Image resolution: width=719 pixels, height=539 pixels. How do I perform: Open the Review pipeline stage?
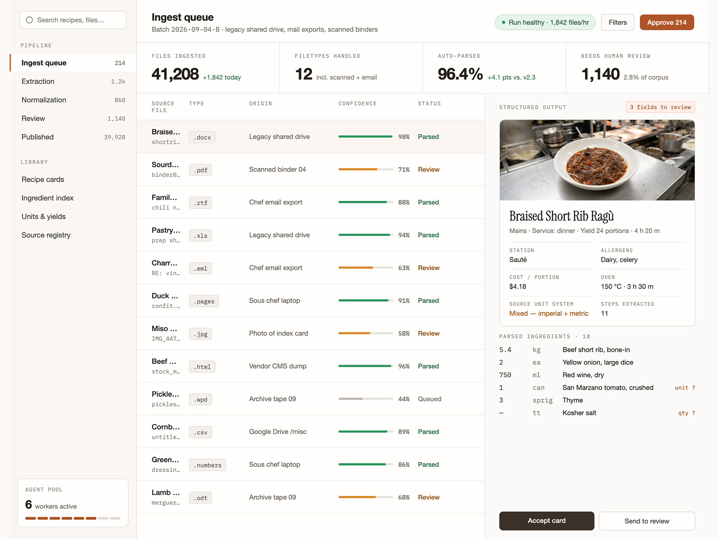click(73, 119)
